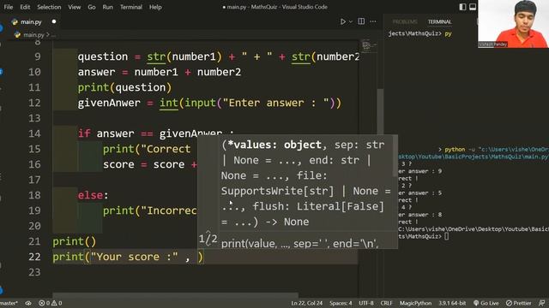This screenshot has height=308, width=549.
Task: Open the Go menu
Action: (92, 7)
